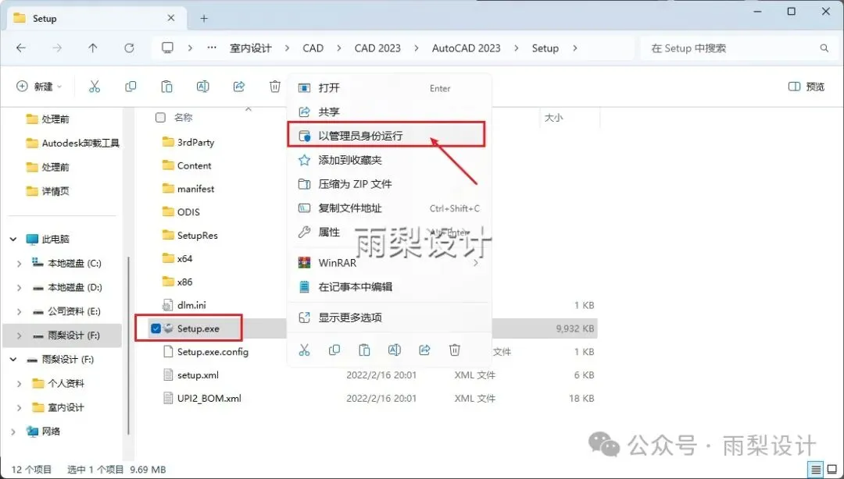Uncheck the Setup.exe checkbox
This screenshot has width=844, height=479.
(156, 328)
